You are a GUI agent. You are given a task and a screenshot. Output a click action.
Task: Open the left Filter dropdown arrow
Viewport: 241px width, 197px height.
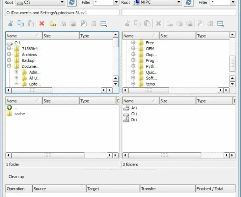[x=116, y=2]
